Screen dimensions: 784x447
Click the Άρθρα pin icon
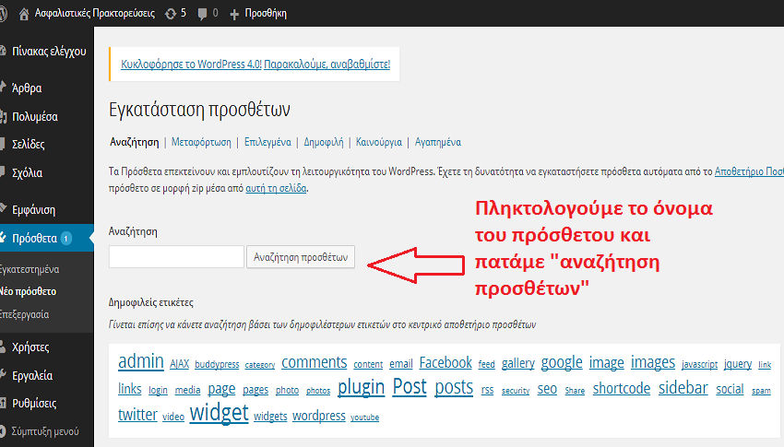pyautogui.click(x=3, y=87)
